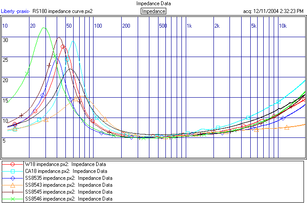This screenshot has height=204, width=307.
Task: Click the 30 ohm vertical axis label
Action: [x=5, y=40]
